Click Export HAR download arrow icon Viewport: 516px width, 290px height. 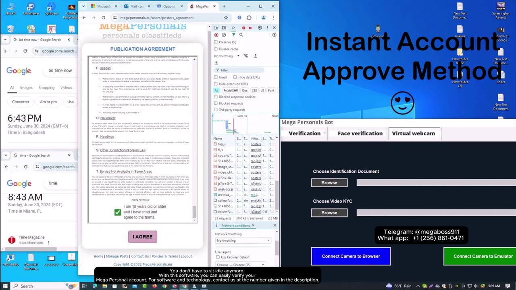tap(216, 63)
